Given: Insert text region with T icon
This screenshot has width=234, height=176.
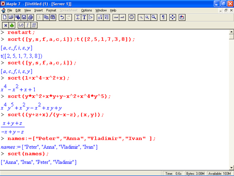Looking at the screenshot, I should (84, 17).
